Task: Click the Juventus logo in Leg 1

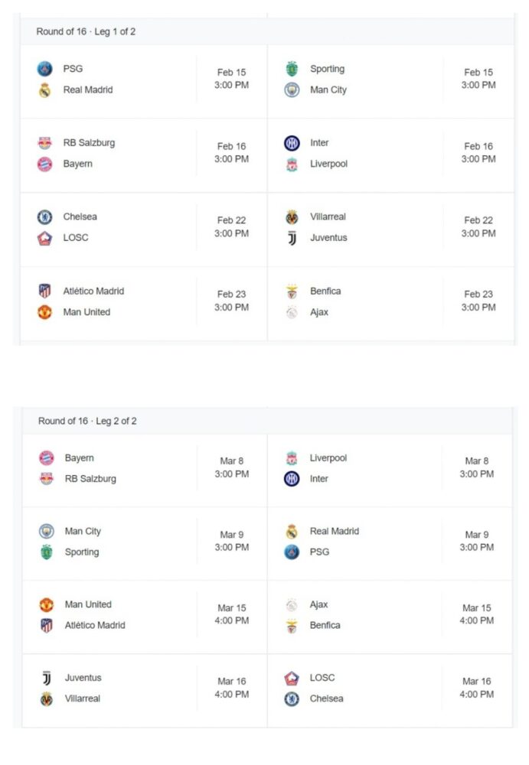Action: click(292, 238)
